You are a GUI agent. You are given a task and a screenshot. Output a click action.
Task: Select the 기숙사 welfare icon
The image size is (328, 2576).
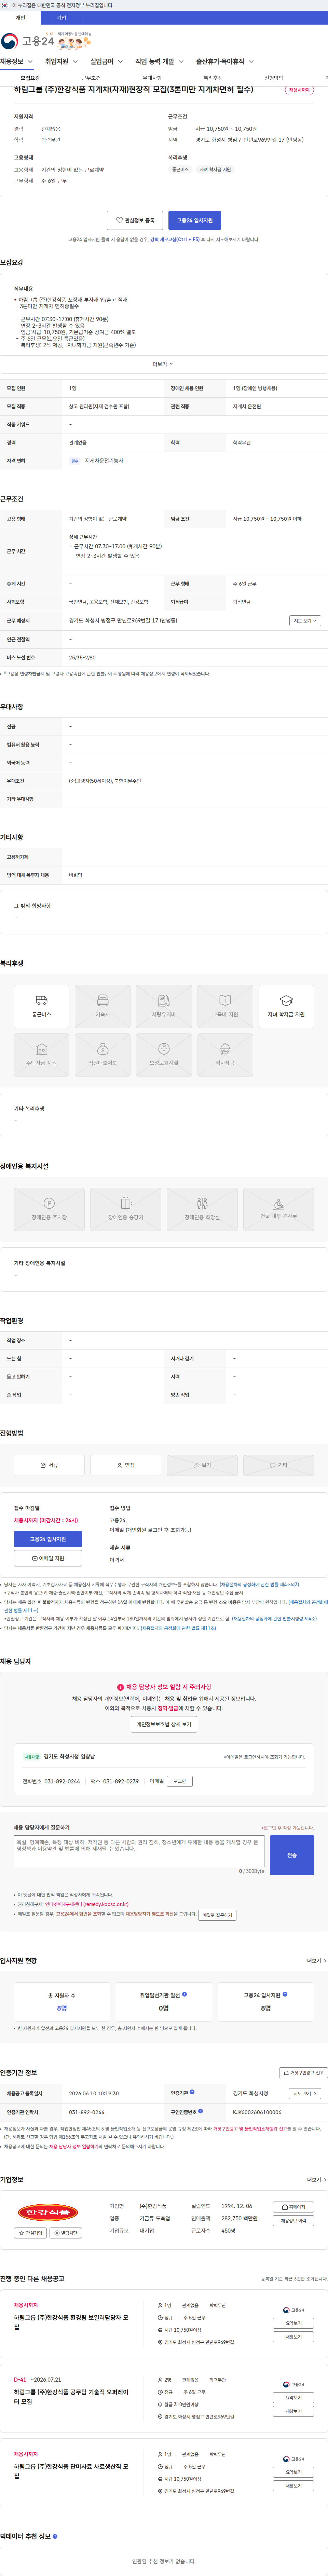[102, 1006]
